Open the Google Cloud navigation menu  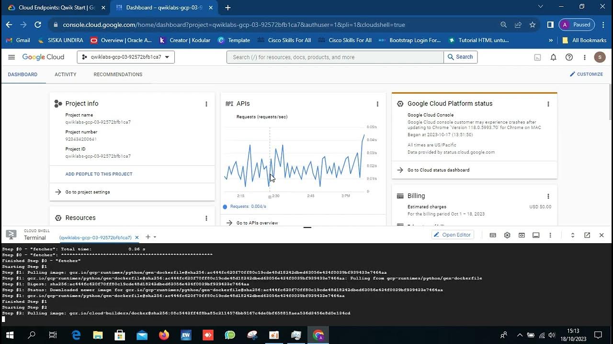point(11,57)
